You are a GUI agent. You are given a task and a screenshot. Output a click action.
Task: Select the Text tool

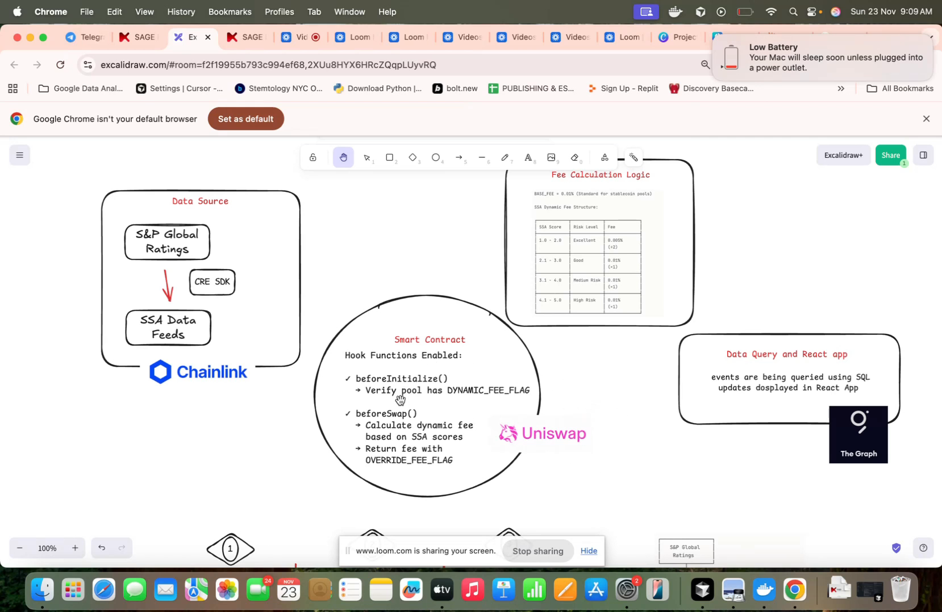tap(528, 157)
